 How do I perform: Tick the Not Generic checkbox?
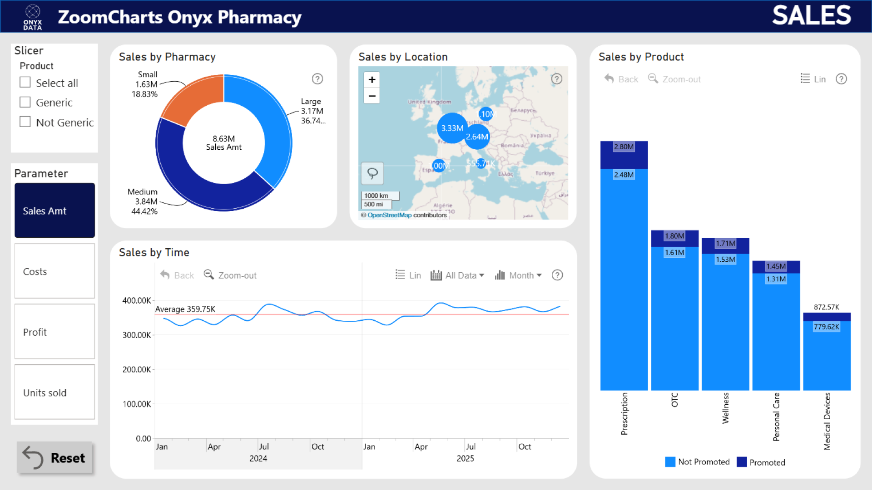tap(25, 122)
